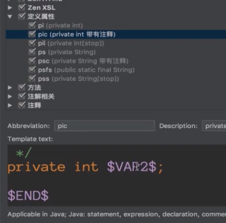Select the pii (private int[stop]) template
The image size is (226, 223).
tap(71, 43)
